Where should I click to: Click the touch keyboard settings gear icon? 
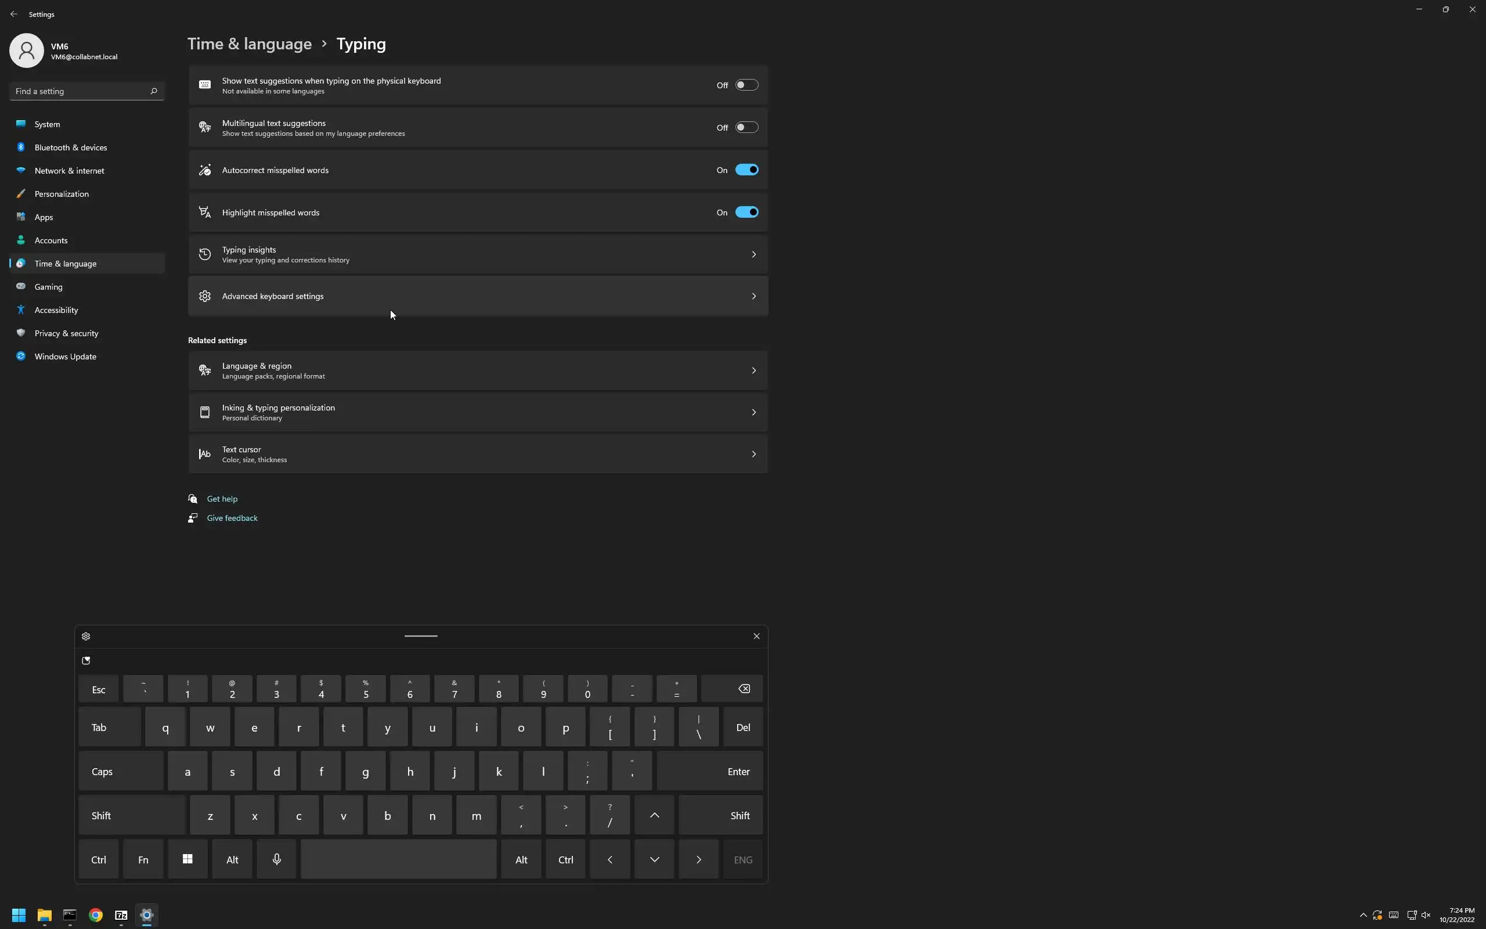pyautogui.click(x=86, y=636)
